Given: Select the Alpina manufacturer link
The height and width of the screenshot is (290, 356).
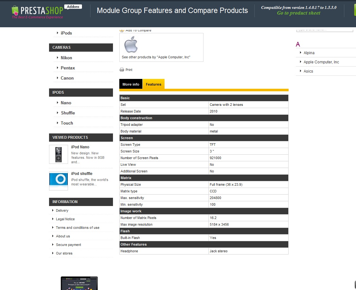Looking at the screenshot, I should (x=309, y=53).
